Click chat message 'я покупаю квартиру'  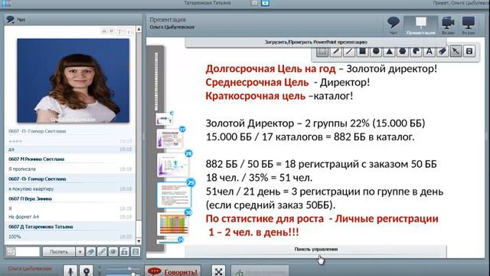coord(31,189)
